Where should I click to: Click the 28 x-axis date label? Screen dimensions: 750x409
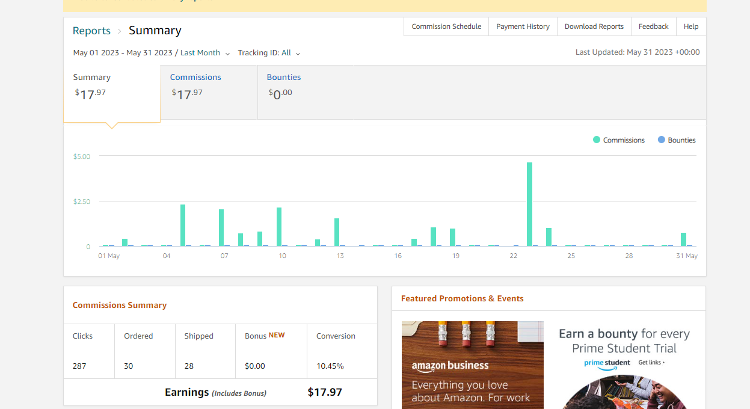[x=629, y=256]
